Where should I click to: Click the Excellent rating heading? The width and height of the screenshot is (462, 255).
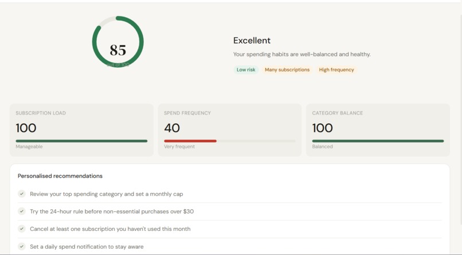252,40
